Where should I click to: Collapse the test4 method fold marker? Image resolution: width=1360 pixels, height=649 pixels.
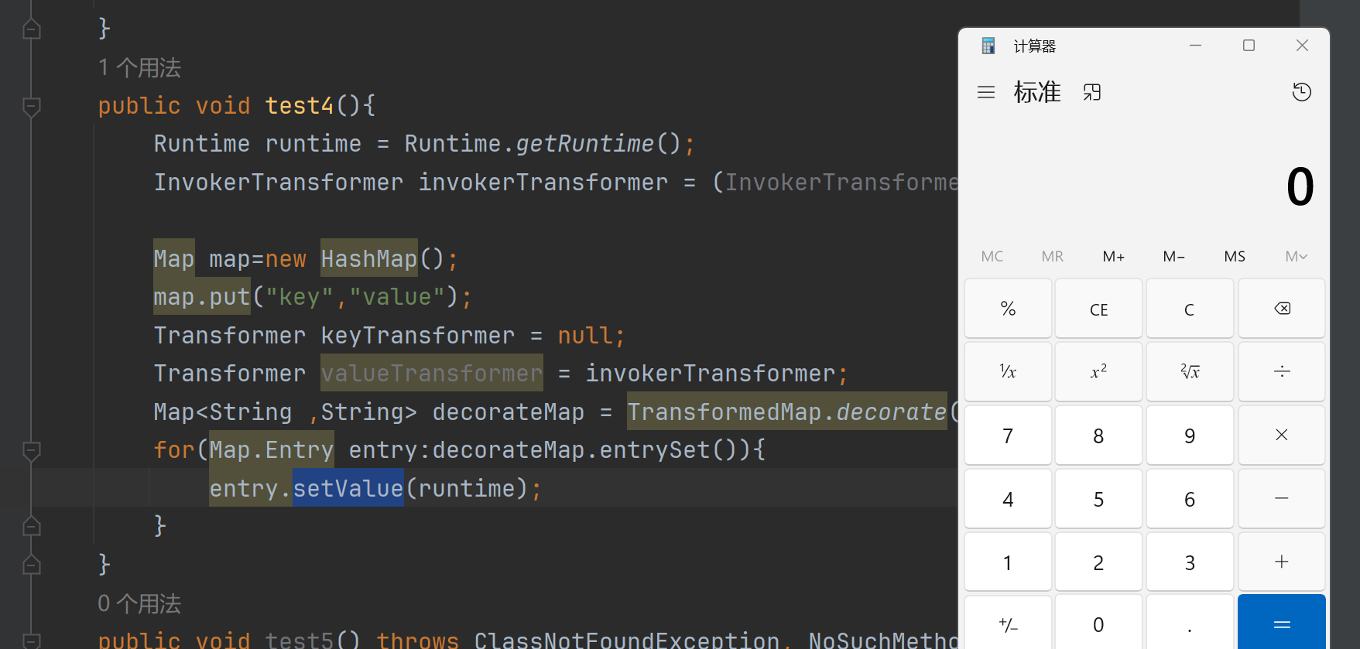[x=32, y=106]
